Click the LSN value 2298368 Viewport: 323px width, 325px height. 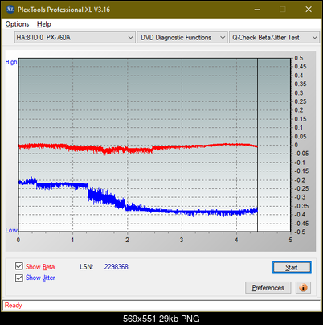(x=117, y=267)
